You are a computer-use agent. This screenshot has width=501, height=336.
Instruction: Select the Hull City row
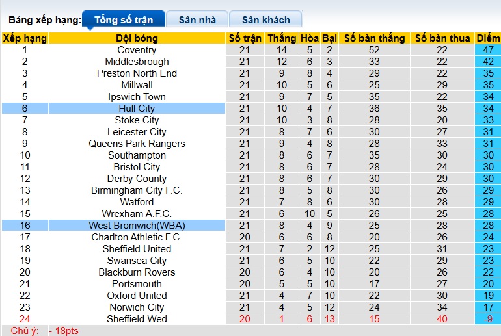(x=137, y=109)
